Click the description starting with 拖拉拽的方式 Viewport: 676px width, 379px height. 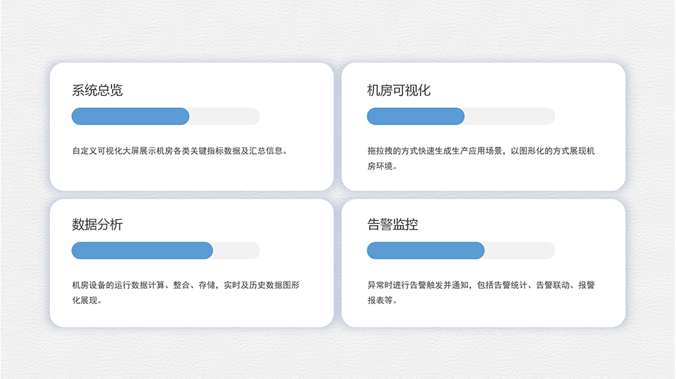481,158
